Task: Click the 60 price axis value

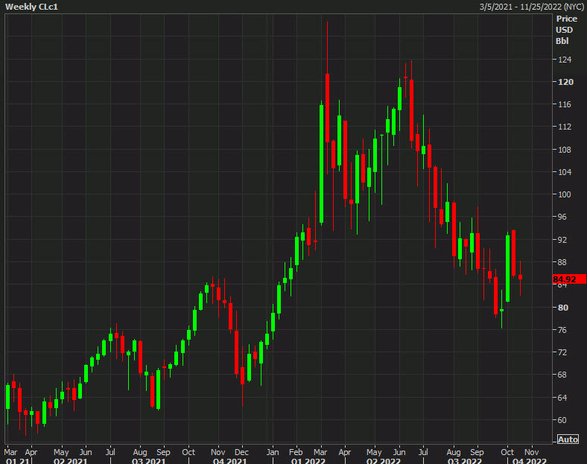Action: tap(562, 420)
